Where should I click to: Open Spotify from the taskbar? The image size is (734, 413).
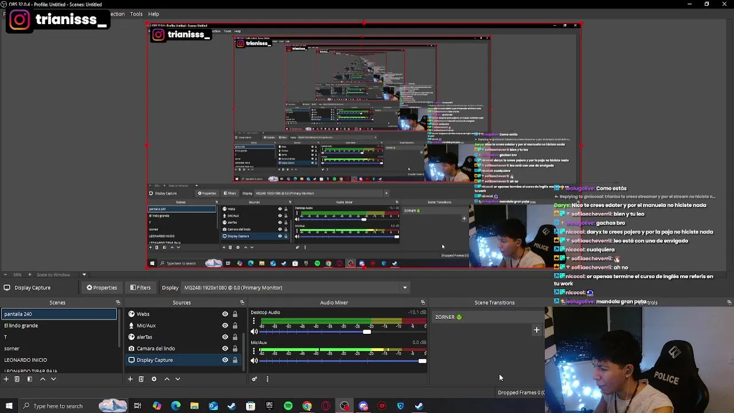(x=288, y=406)
